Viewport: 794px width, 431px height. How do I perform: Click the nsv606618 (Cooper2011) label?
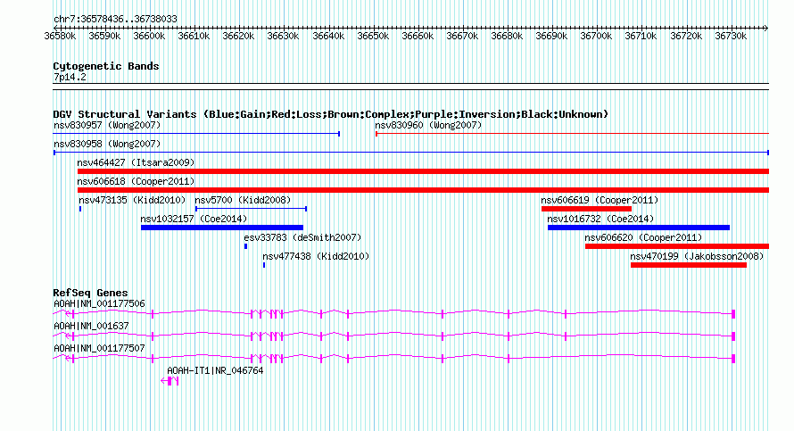[x=136, y=181]
